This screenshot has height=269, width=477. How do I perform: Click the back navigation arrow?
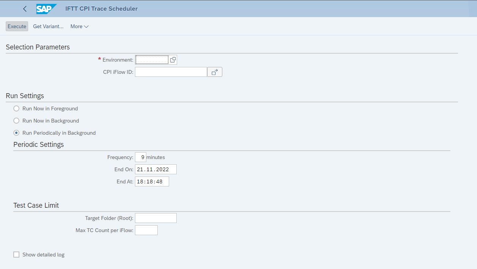click(x=24, y=8)
